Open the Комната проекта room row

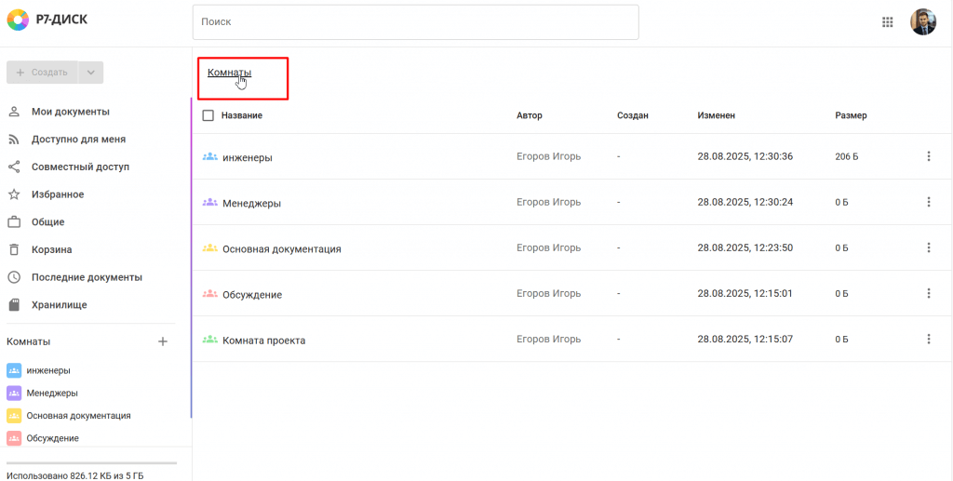click(x=572, y=339)
